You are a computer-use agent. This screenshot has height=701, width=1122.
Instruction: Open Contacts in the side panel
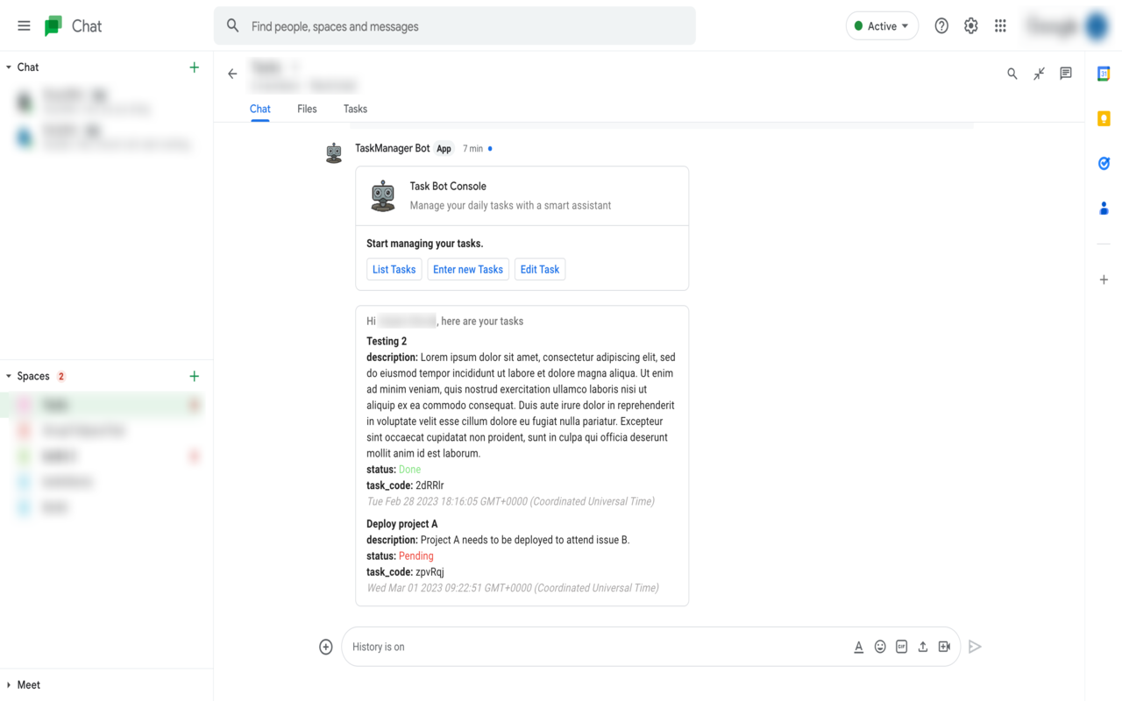(1104, 208)
